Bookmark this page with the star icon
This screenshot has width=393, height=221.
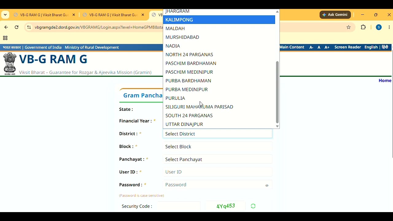[x=348, y=27]
